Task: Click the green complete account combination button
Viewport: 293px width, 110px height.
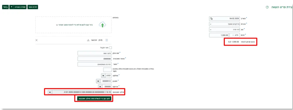Action: [x=94, y=99]
